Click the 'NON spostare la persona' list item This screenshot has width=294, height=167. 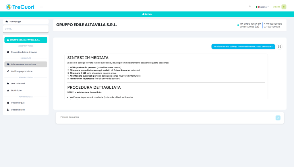95,67
